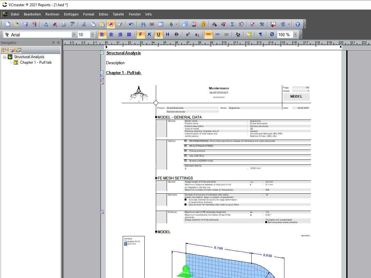Image resolution: width=371 pixels, height=278 pixels.
Task: Open the font color swatch picker
Action: click(x=238, y=34)
